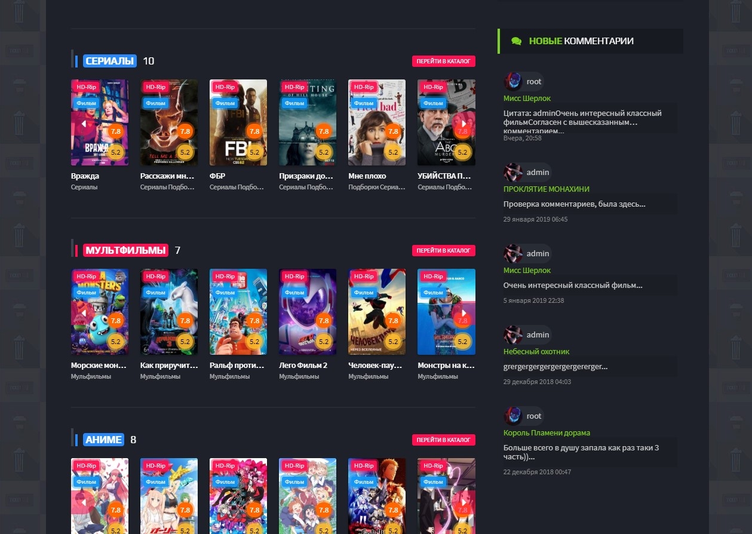The height and width of the screenshot is (534, 752).
Task: Click left carousel arrow in Мультфильмы row
Action: 84,313
